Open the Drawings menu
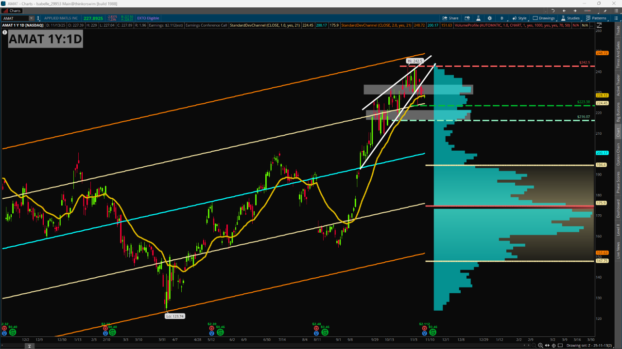Screen dimensions: 622x349 pos(544,18)
